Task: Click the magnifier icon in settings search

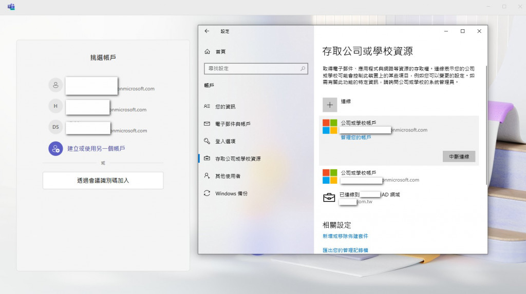Action: click(x=303, y=69)
